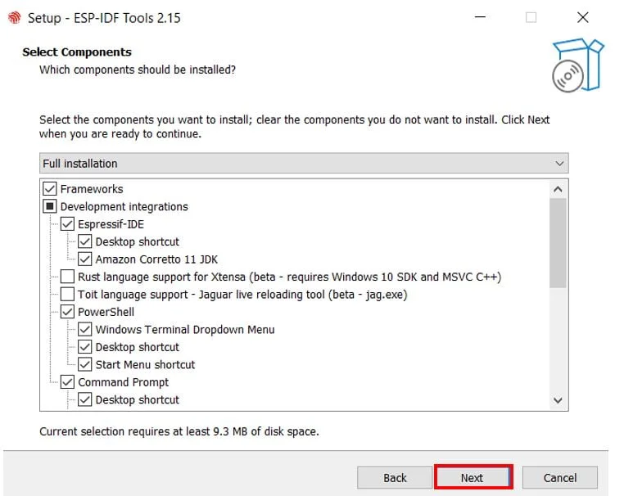Uncheck the PowerShell component
The height and width of the screenshot is (496, 624).
(x=67, y=312)
